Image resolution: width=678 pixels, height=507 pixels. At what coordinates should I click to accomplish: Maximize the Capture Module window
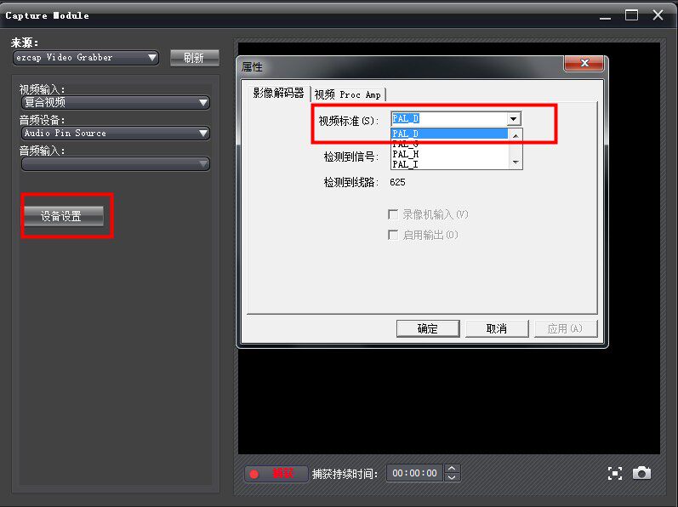(x=631, y=15)
